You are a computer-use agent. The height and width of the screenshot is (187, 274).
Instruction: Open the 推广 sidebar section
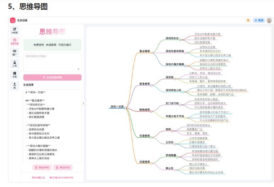point(15,53)
